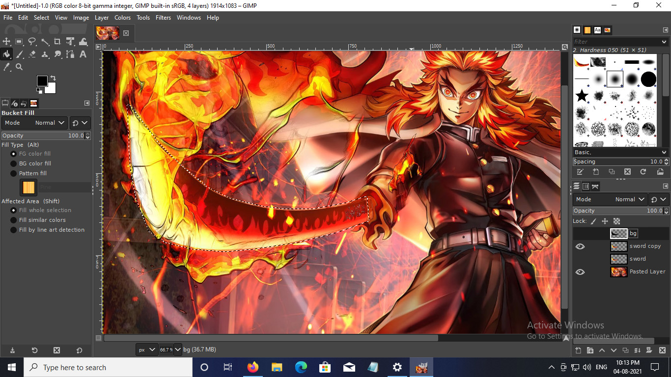
Task: Lower the selected layer one step
Action: [614, 350]
